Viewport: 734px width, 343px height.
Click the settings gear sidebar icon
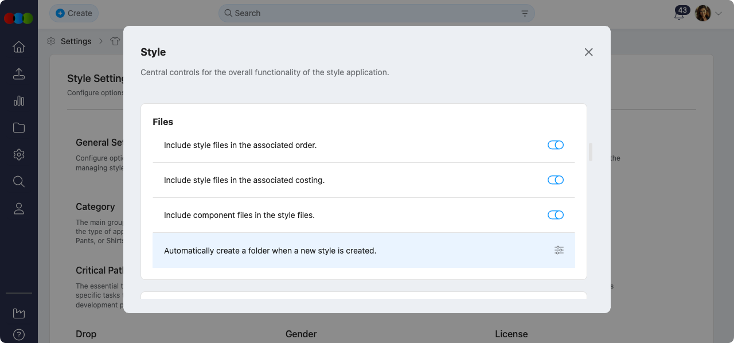point(19,155)
